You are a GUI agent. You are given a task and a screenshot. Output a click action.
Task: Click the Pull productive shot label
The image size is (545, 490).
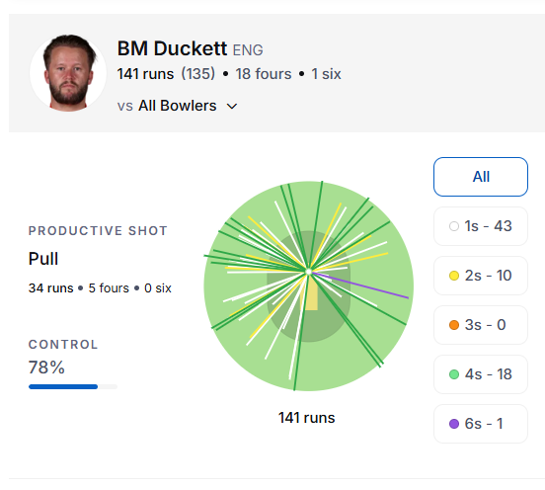click(x=43, y=259)
